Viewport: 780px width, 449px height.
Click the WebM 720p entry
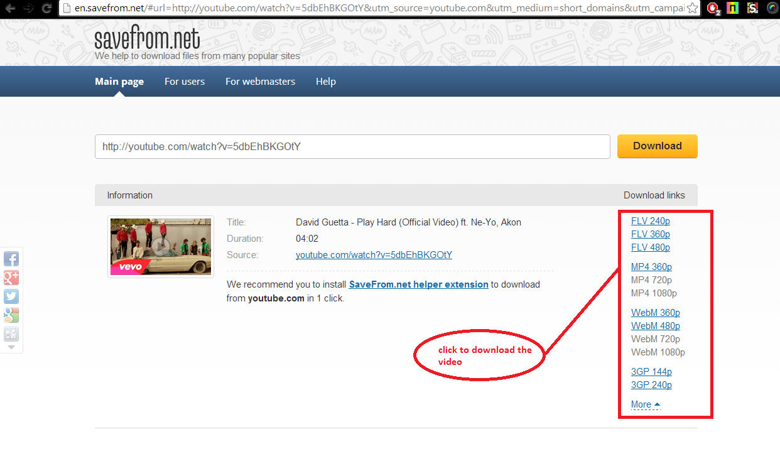[x=656, y=339]
